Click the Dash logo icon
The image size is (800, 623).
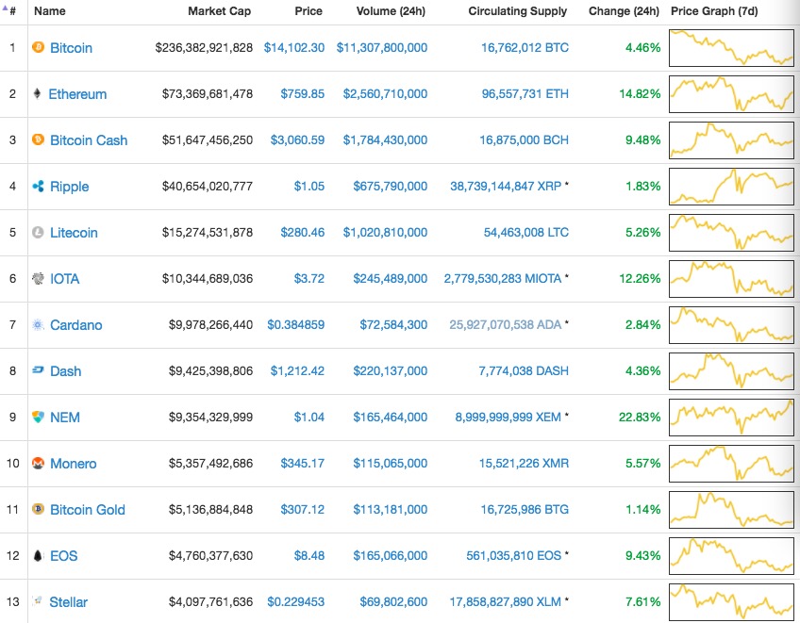(38, 371)
